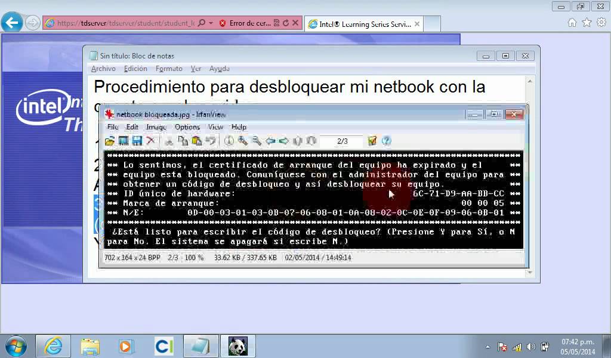Click the blue About help icon in IrfanView

[x=386, y=141]
